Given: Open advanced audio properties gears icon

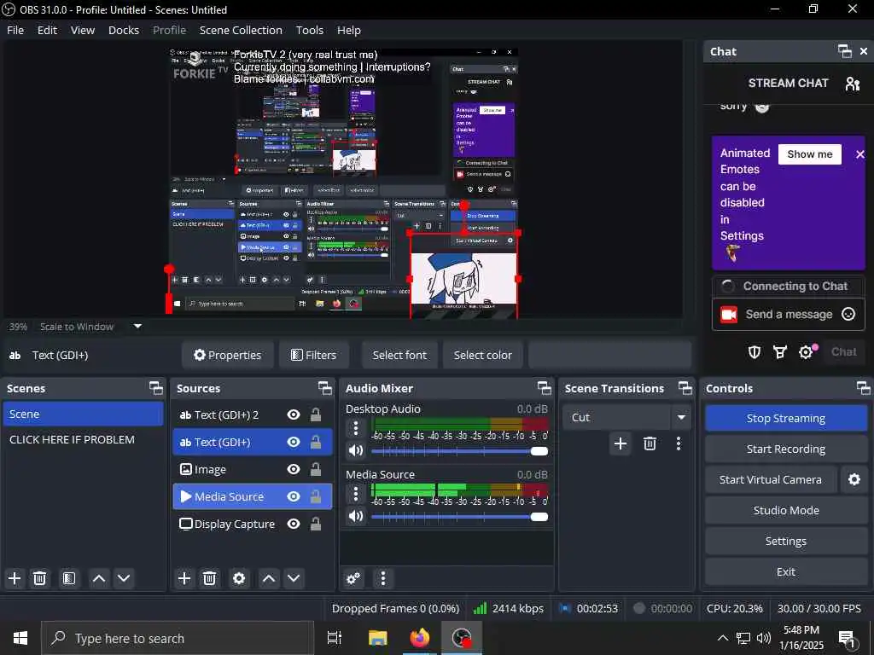Looking at the screenshot, I should coord(353,578).
